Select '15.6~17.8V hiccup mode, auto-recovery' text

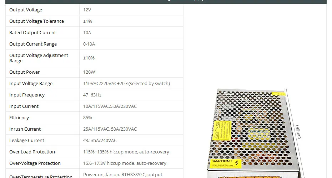tap(125, 163)
